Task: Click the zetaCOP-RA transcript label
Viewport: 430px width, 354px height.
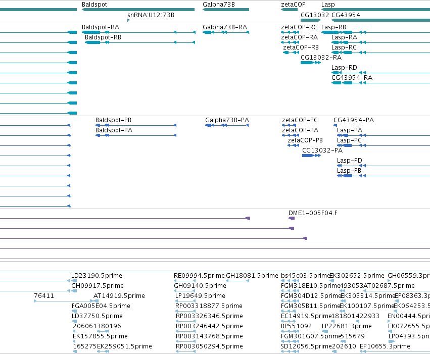Action: [300, 37]
